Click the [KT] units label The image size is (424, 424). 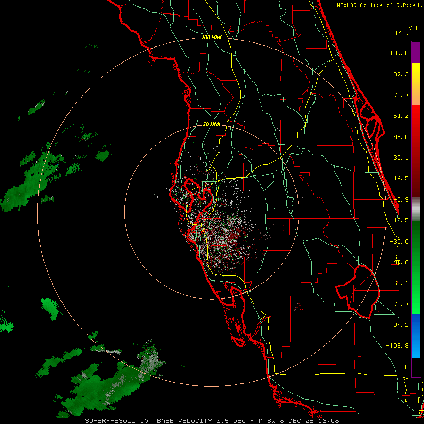click(402, 33)
